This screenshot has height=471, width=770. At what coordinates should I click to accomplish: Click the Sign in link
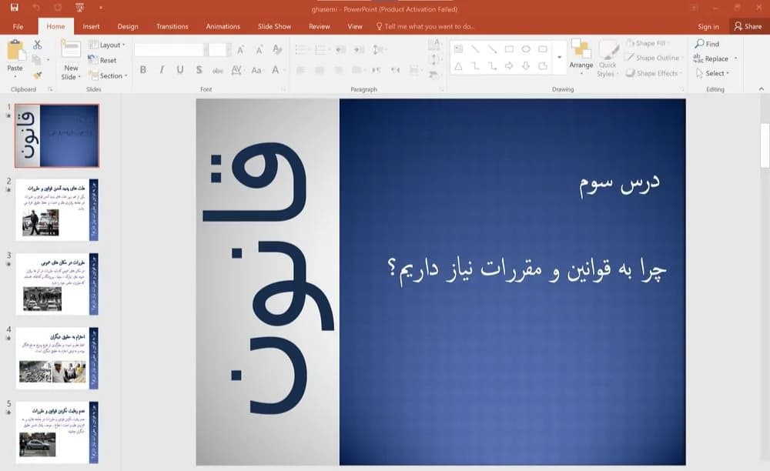tap(708, 26)
